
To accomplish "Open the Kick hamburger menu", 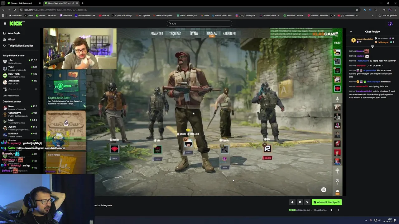I will 5,23.
